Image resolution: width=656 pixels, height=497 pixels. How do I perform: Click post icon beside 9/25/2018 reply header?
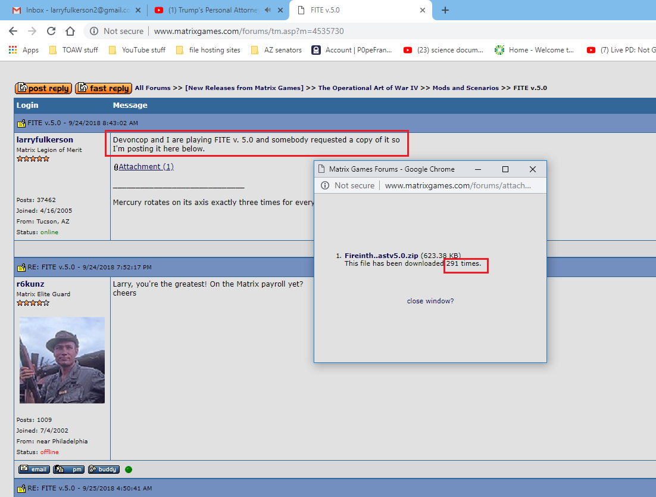(21, 489)
